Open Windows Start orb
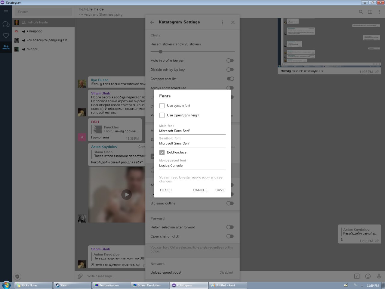Viewport: 385px width, 289px height. click(6, 285)
